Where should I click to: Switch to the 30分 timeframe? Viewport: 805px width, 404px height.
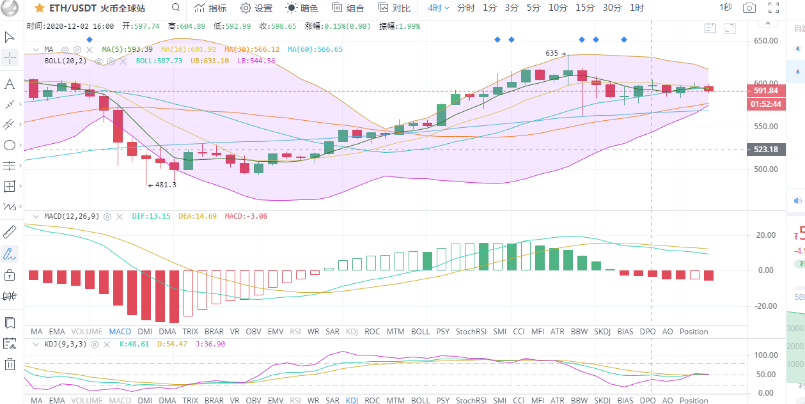click(x=612, y=8)
